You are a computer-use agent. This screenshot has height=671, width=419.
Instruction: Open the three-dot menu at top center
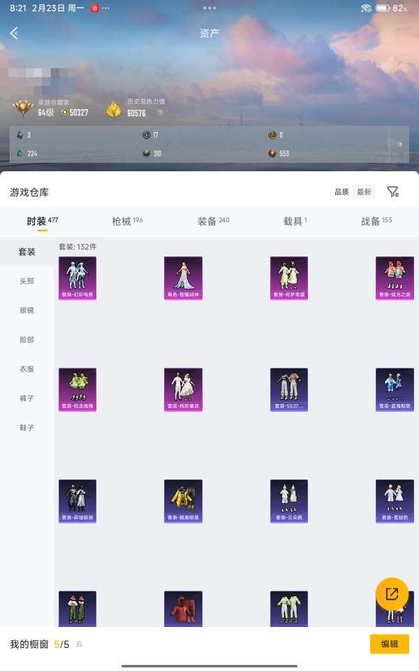[209, 8]
